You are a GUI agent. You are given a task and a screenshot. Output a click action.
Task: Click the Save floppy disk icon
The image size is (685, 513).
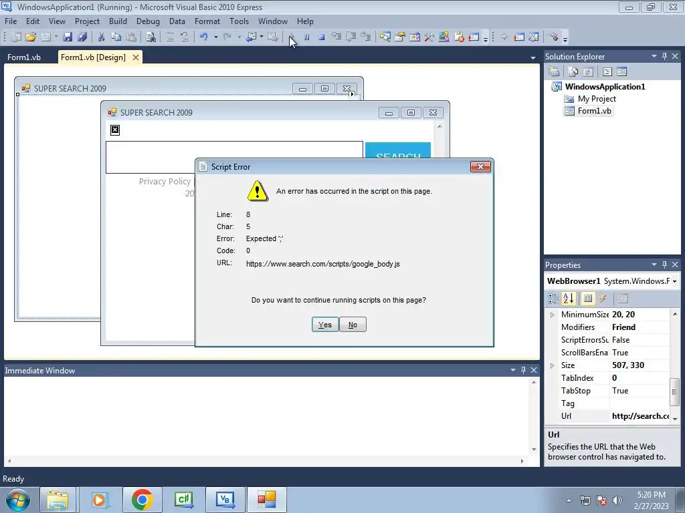68,37
